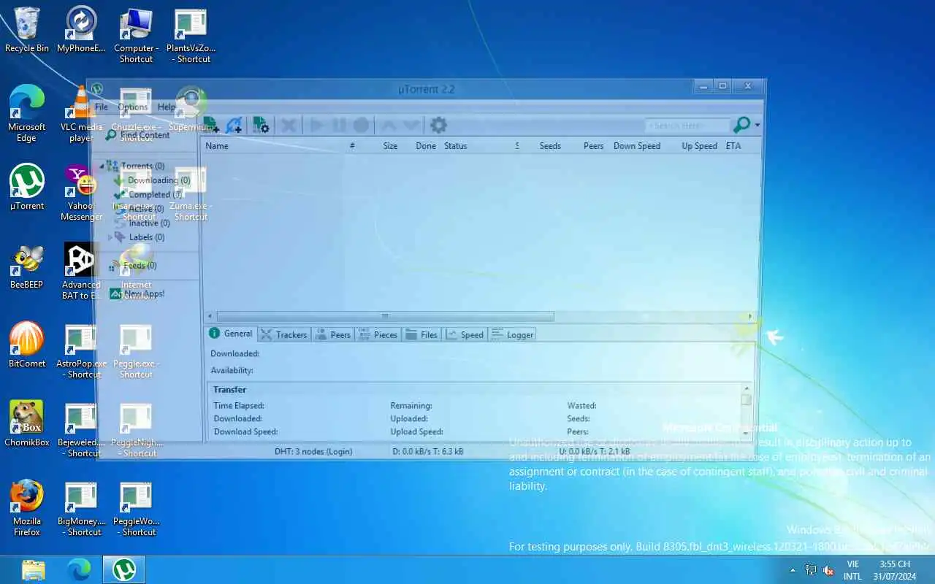Sort by the Up Speed column header
The image size is (935, 584).
pyautogui.click(x=699, y=146)
